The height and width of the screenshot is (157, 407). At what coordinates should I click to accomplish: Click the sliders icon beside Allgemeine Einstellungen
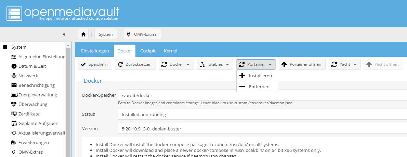pyautogui.click(x=14, y=57)
